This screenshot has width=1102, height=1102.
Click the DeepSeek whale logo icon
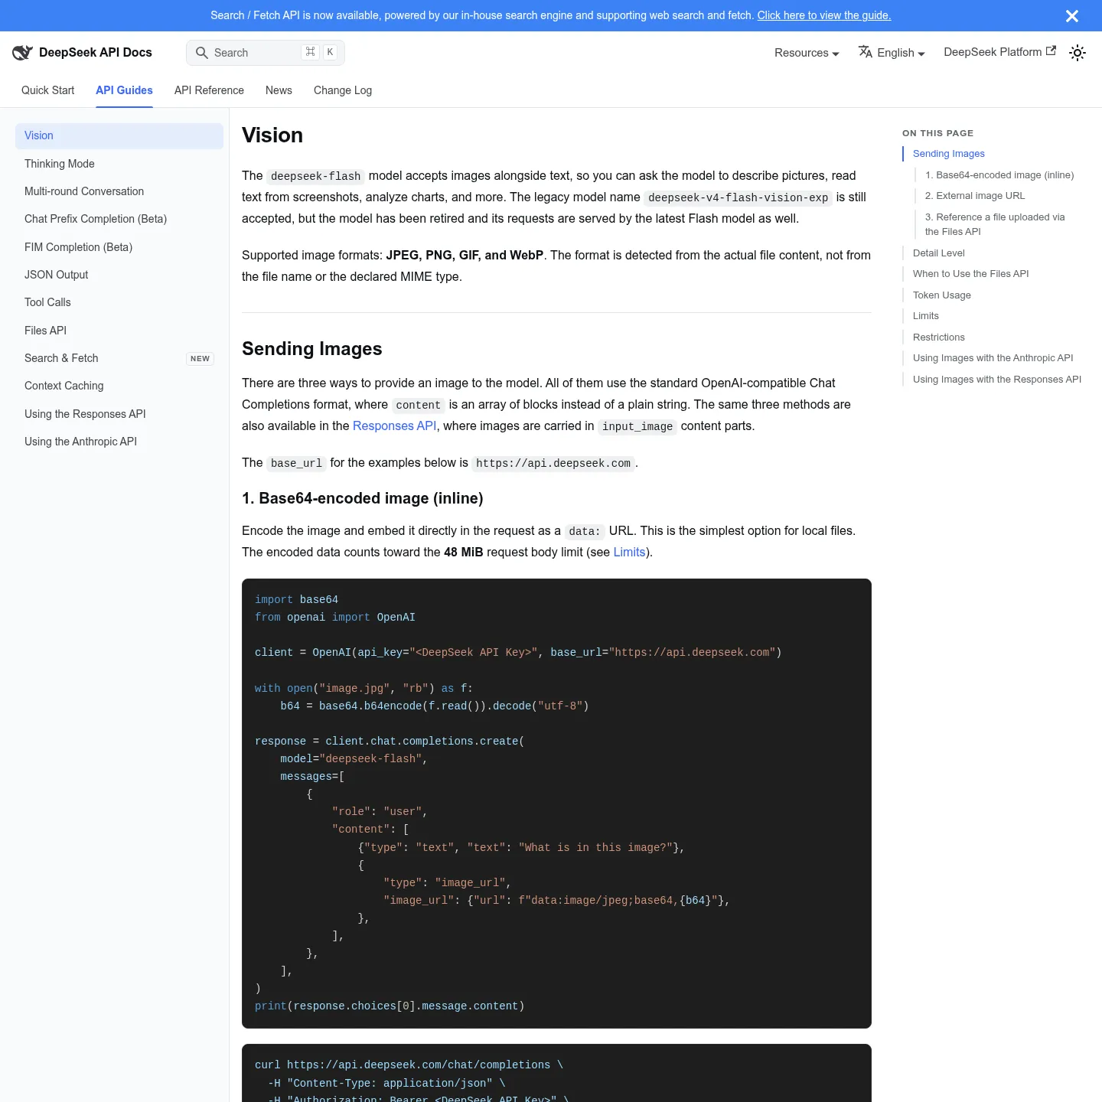pyautogui.click(x=22, y=52)
